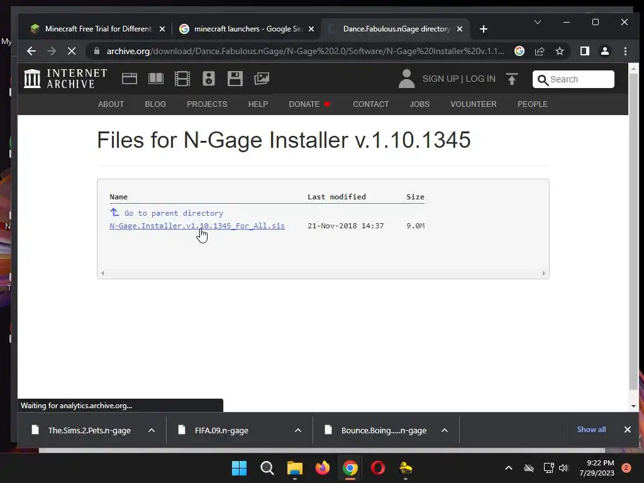This screenshot has height=483, width=644.
Task: Open File Explorer from taskbar
Action: pos(294,468)
